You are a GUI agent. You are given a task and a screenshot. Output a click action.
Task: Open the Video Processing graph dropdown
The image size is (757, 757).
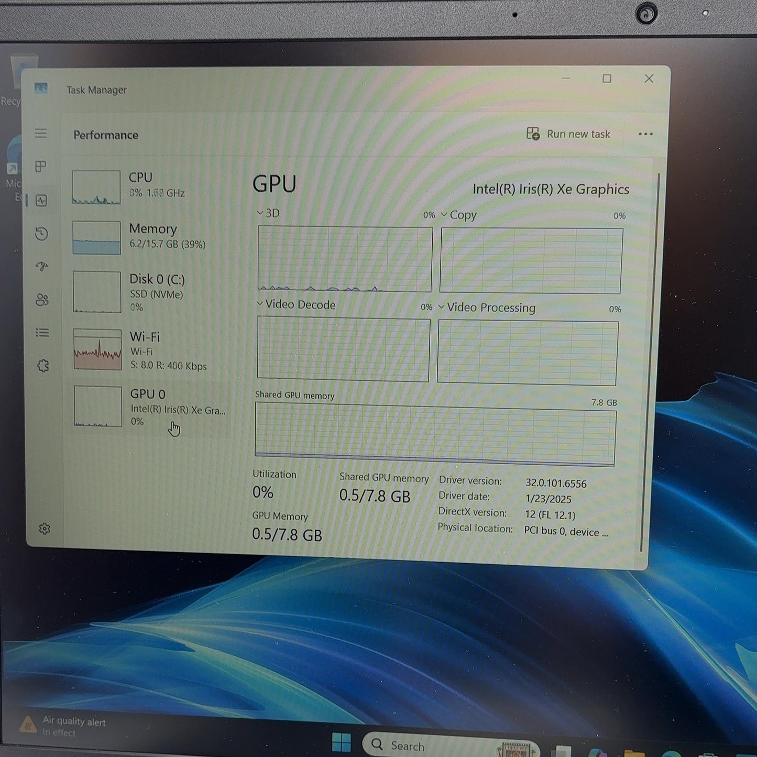click(487, 308)
